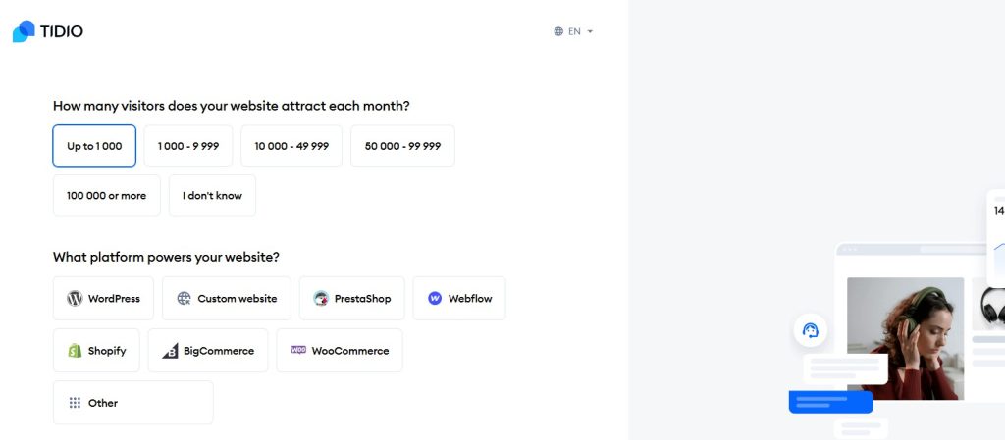The width and height of the screenshot is (1005, 440).
Task: Click the Shopify bag icon
Action: 75,351
